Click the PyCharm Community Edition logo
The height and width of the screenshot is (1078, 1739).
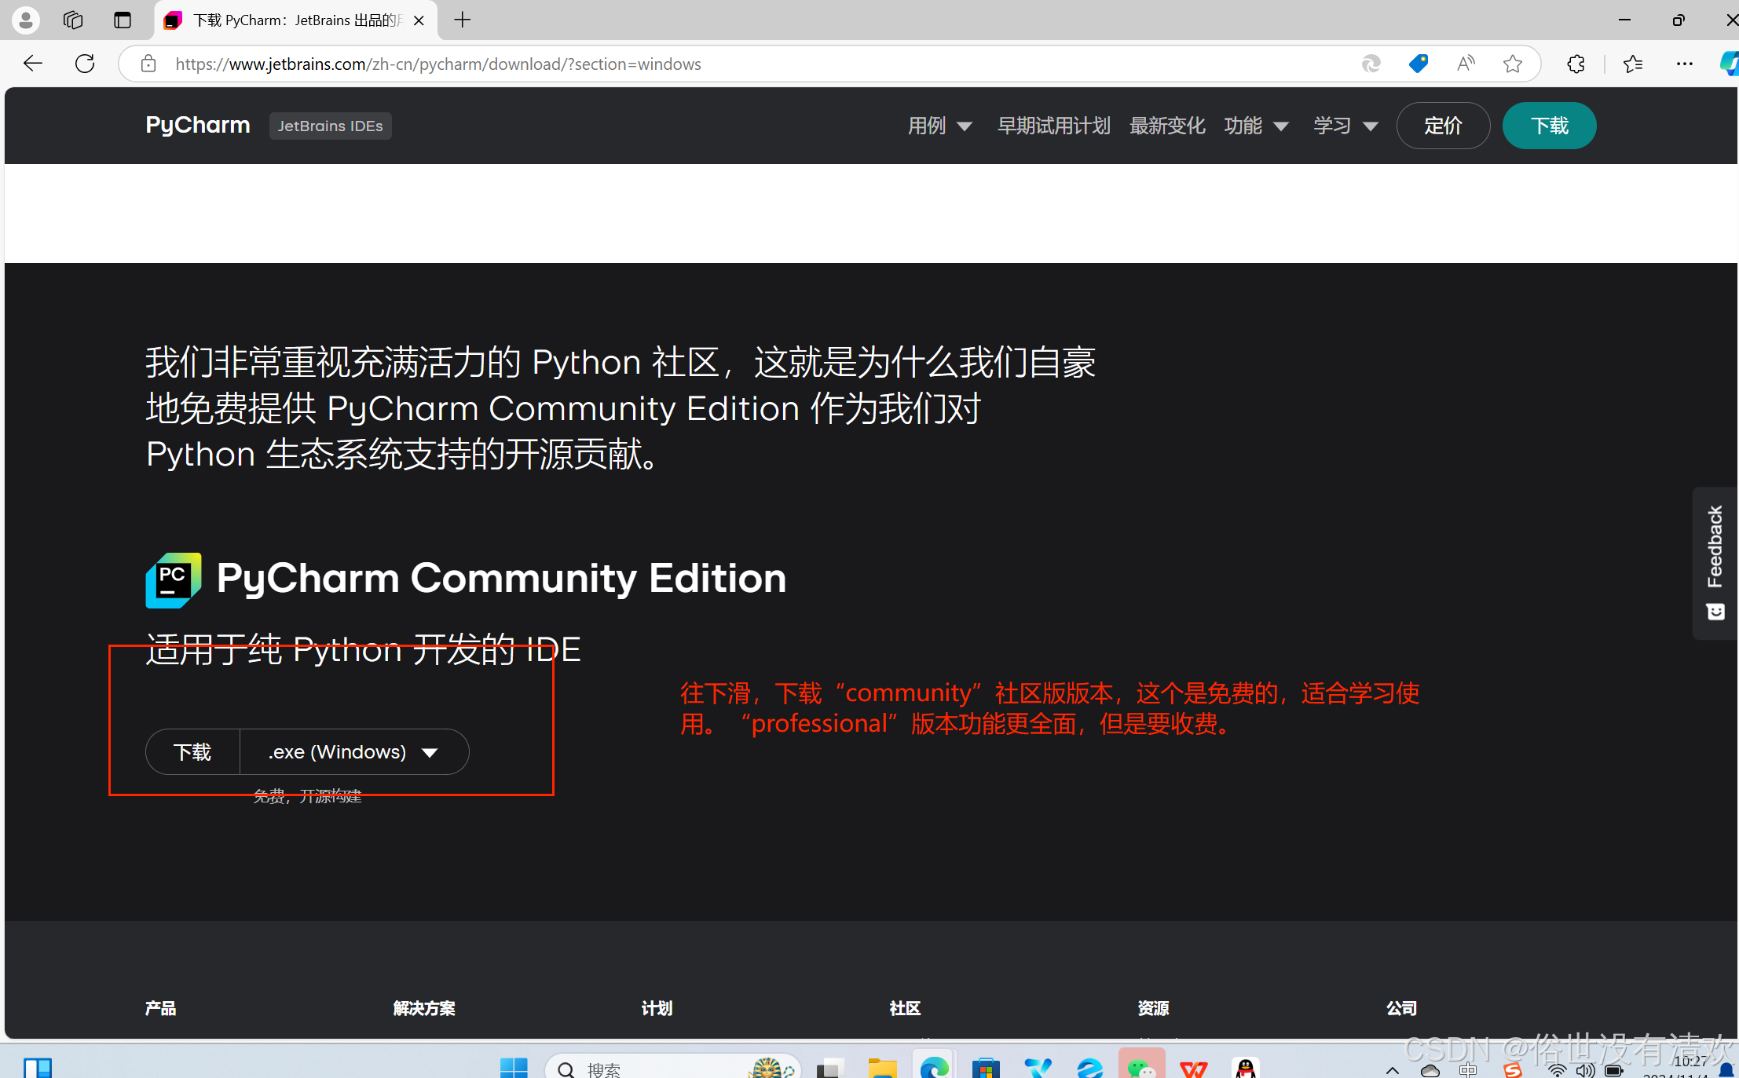(174, 580)
